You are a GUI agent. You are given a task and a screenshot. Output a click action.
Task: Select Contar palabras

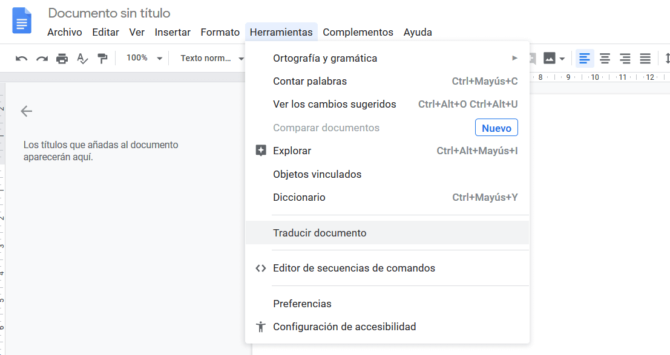tap(387, 81)
